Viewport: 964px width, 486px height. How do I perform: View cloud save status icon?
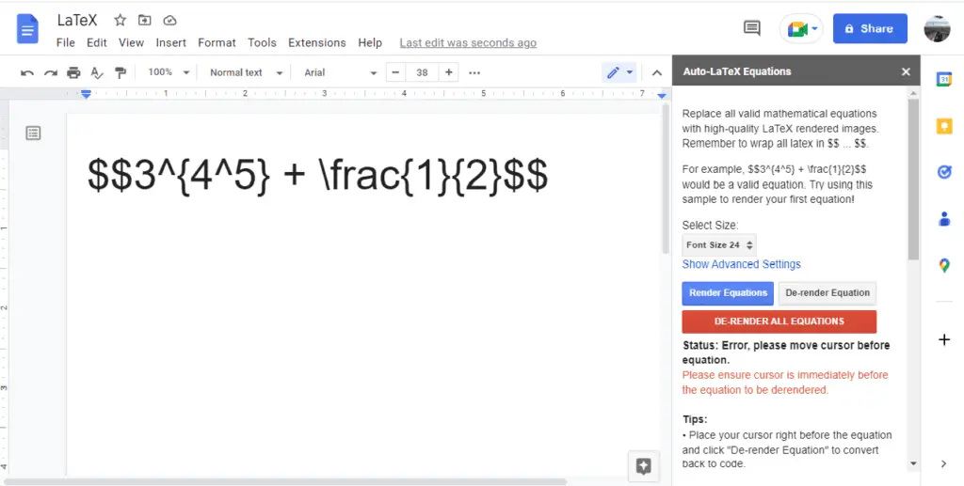point(169,21)
